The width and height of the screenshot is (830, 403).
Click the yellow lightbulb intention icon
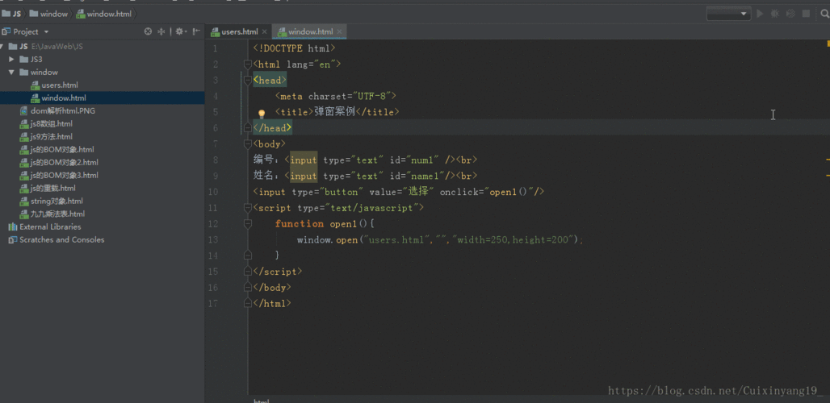261,114
